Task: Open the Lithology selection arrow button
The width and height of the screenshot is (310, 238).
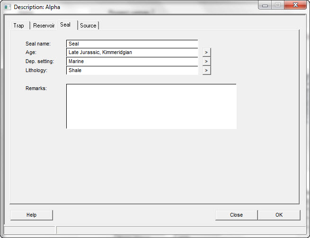Action: point(206,70)
